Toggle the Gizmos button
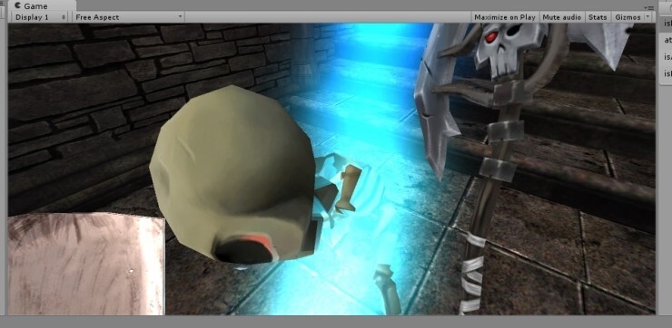The width and height of the screenshot is (672, 328). (628, 17)
